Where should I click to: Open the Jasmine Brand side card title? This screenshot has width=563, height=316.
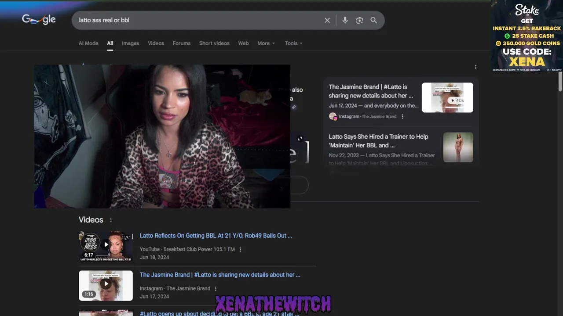pos(371,91)
